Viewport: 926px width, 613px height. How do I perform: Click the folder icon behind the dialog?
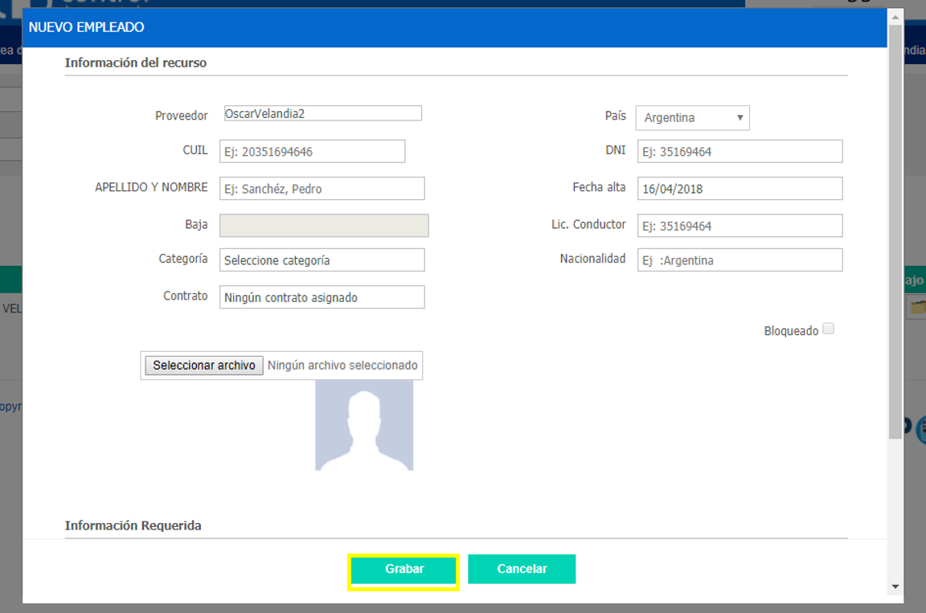pos(916,307)
